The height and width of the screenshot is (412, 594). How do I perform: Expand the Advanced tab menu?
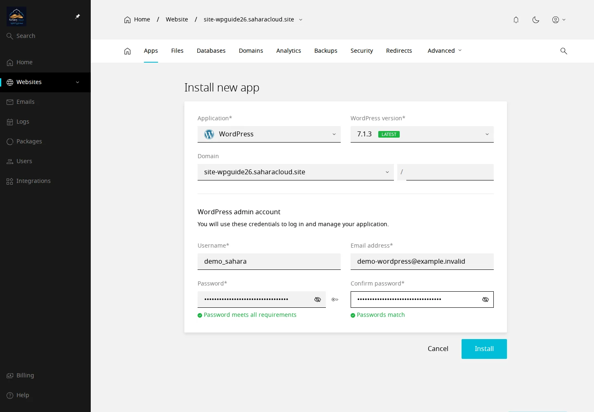[x=445, y=51]
